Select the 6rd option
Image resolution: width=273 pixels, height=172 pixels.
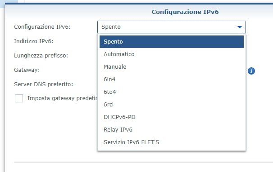pyautogui.click(x=172, y=105)
